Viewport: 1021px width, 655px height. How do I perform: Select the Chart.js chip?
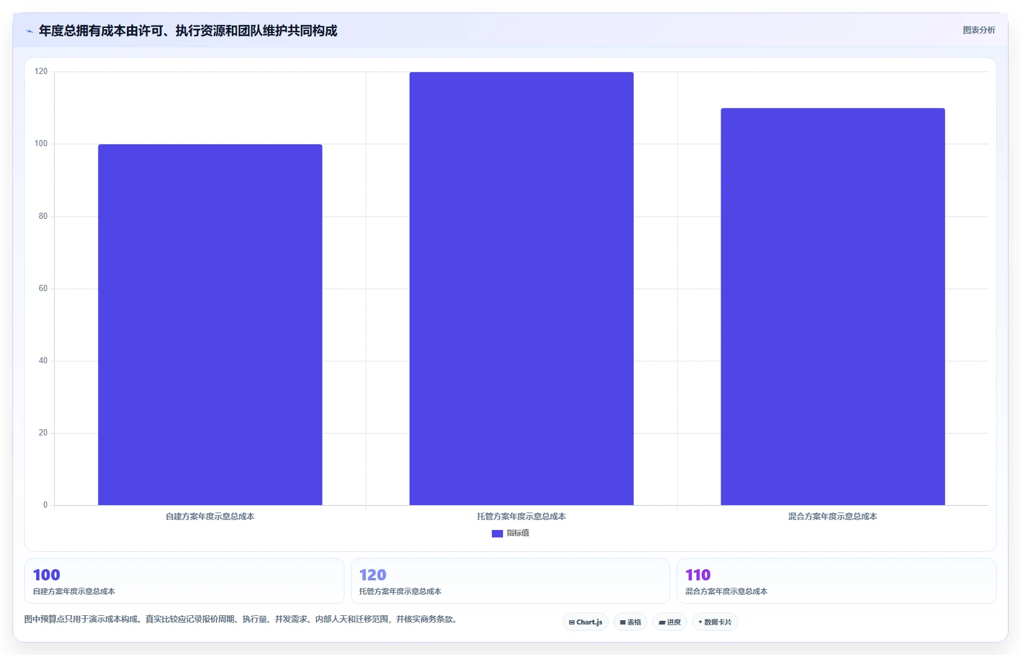(585, 622)
